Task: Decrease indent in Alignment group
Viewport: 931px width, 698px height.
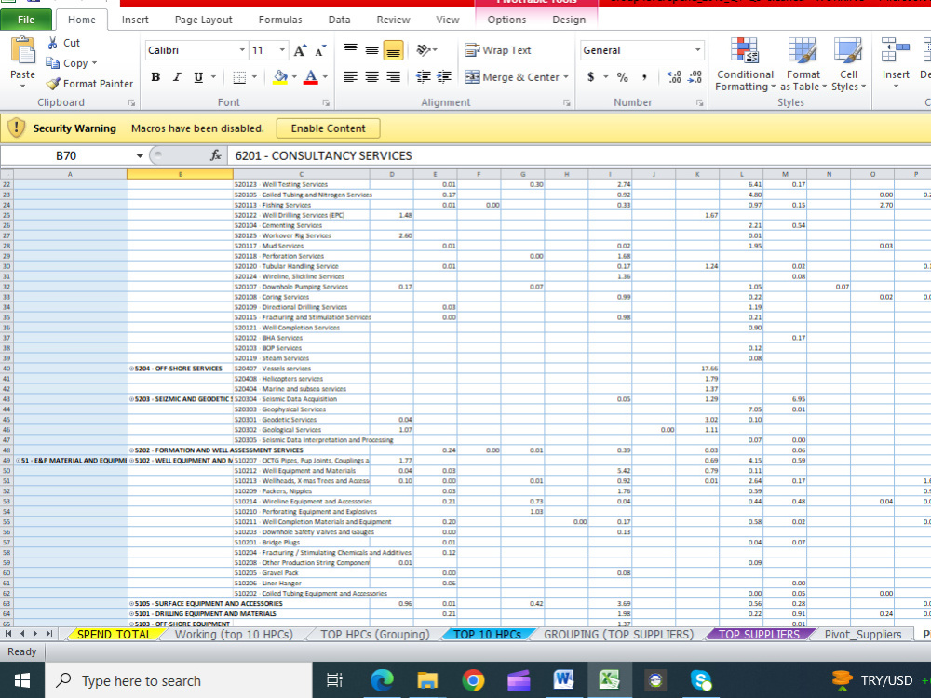Action: (423, 76)
